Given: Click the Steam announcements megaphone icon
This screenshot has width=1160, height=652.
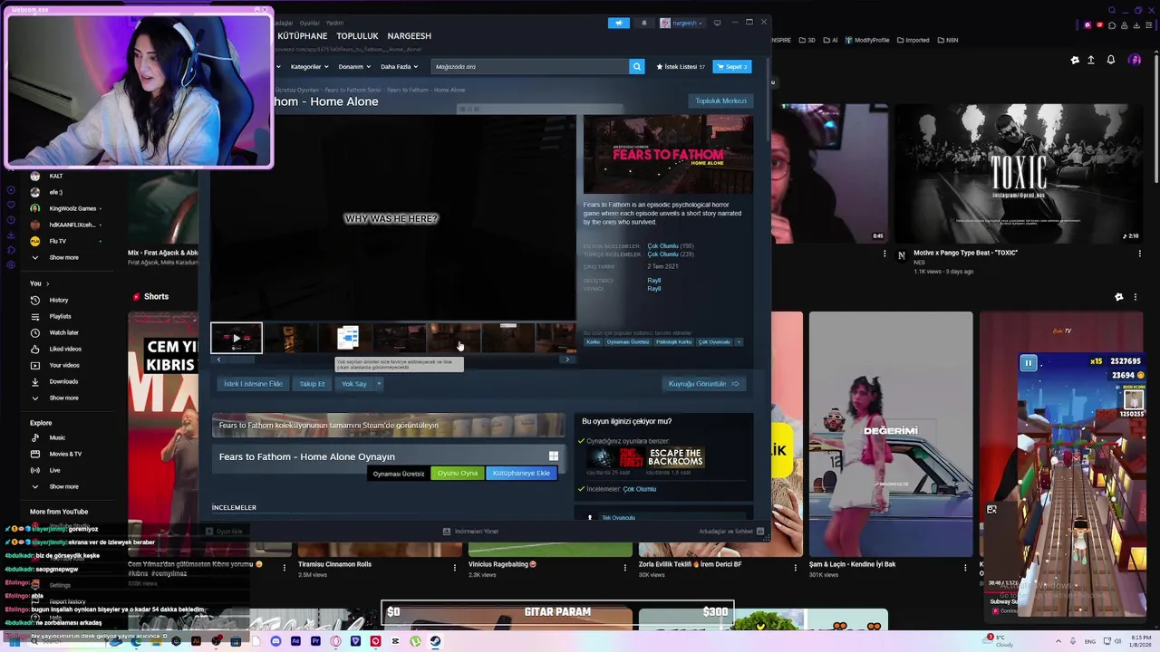Looking at the screenshot, I should [619, 23].
